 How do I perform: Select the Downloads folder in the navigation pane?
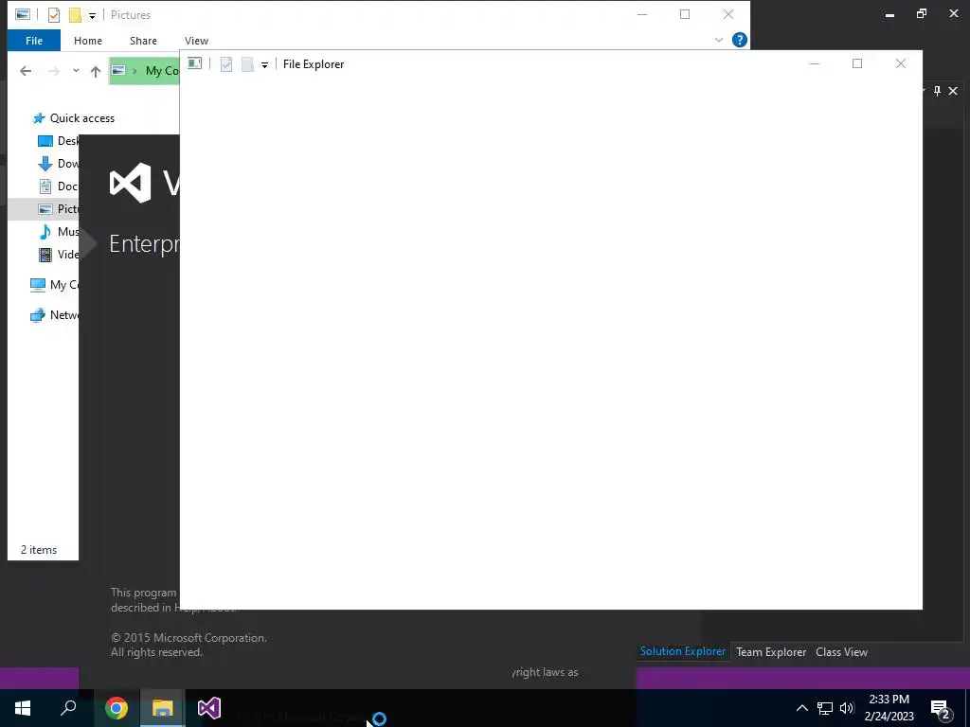click(59, 164)
